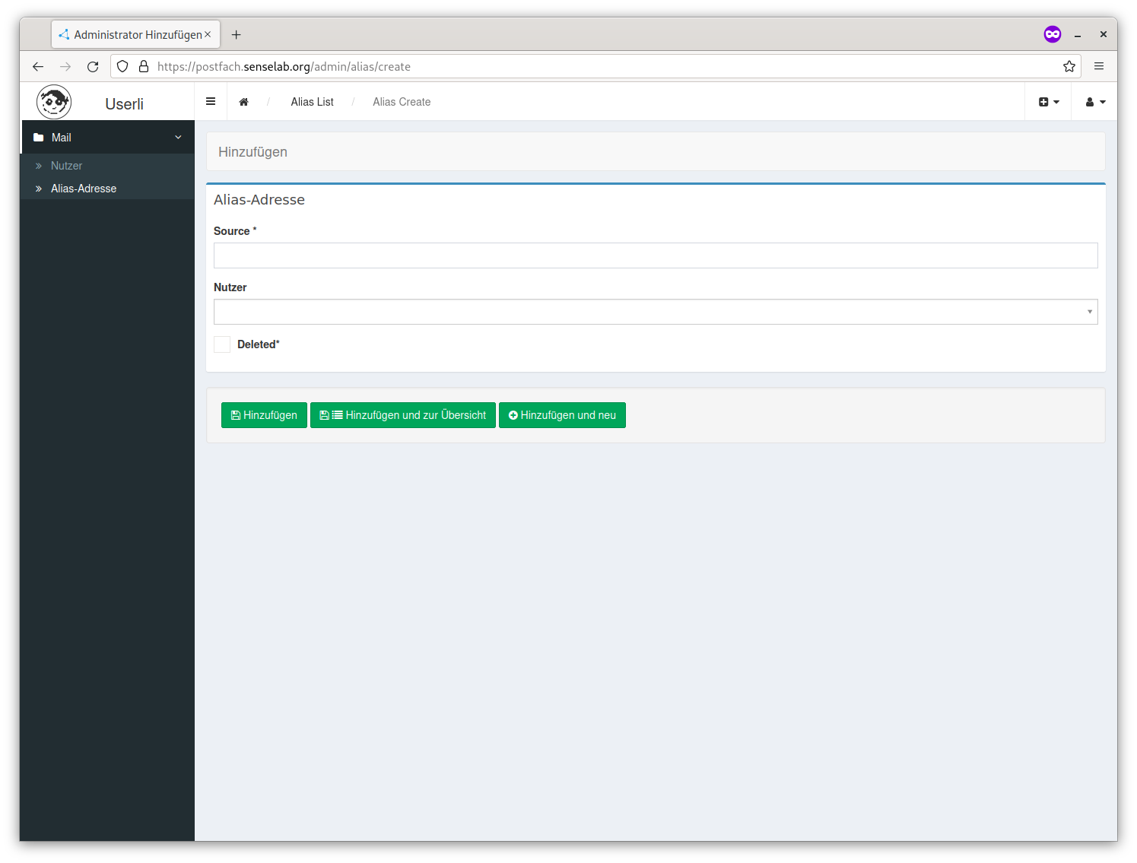Click the Userli logo avatar
This screenshot has height=863, width=1137.
(54, 102)
